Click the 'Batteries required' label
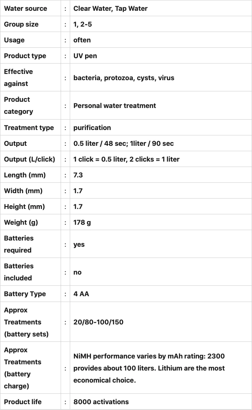Viewport: 252px width, 410px height. tap(19, 244)
